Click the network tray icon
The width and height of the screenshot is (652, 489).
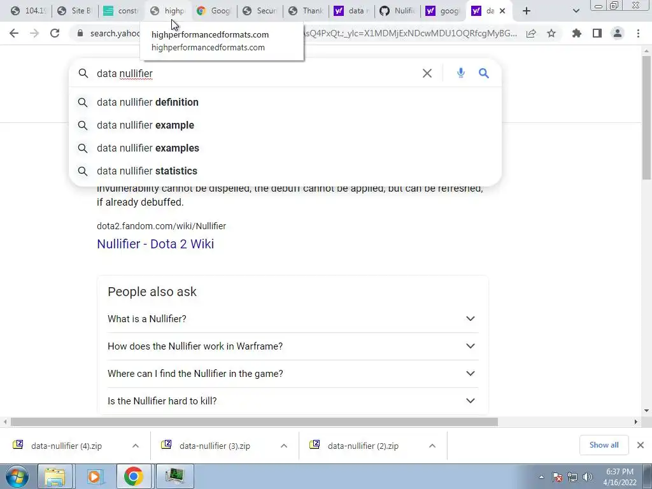572,477
